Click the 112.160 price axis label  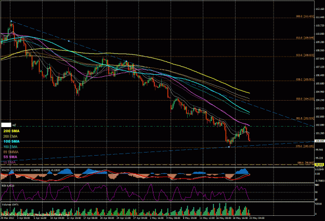320,9
